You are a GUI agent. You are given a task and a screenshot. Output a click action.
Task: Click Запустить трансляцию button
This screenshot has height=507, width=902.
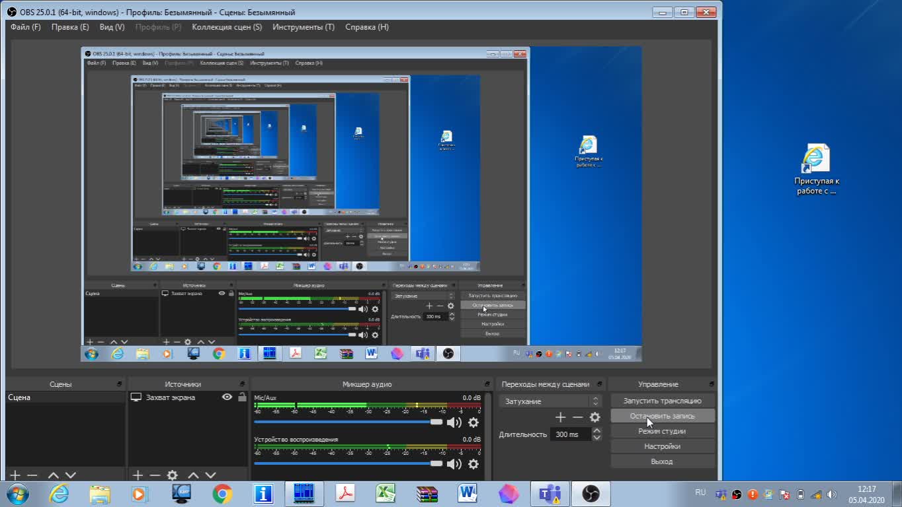(662, 401)
